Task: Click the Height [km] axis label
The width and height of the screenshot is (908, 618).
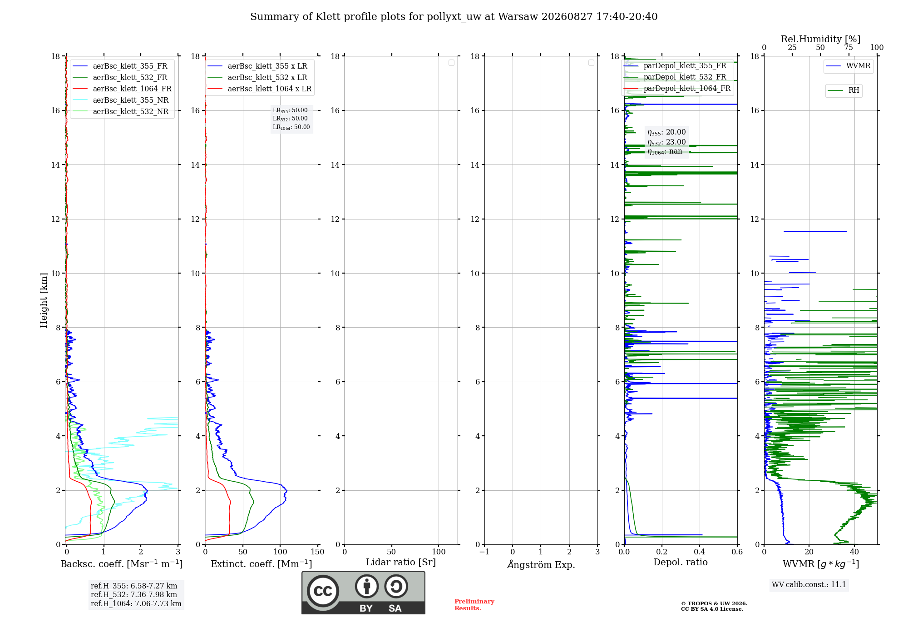Action: (44, 300)
